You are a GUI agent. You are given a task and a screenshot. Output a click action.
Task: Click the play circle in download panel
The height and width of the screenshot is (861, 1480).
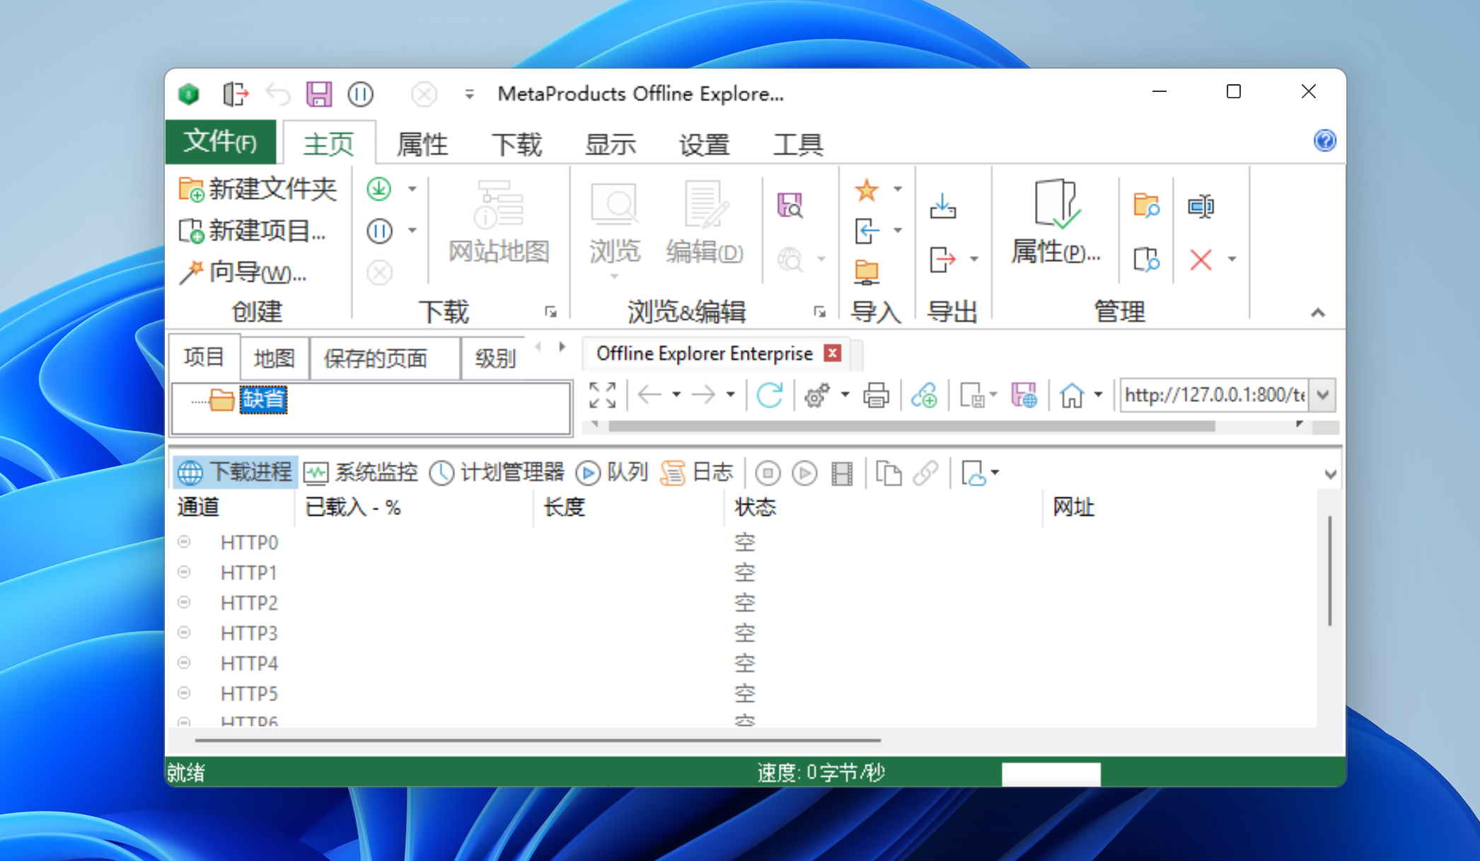[x=804, y=473]
